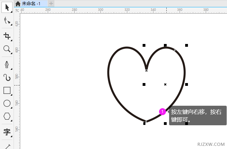Select the Shape node-editing tool
This screenshot has height=149, width=227.
click(x=7, y=21)
